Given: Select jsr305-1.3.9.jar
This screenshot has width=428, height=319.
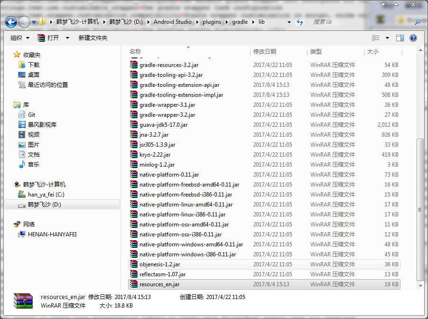Looking at the screenshot, I should coord(157,145).
